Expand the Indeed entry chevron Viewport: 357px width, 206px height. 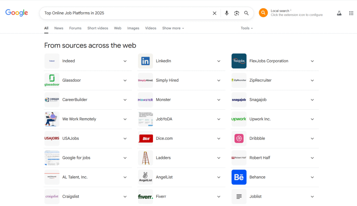(125, 61)
